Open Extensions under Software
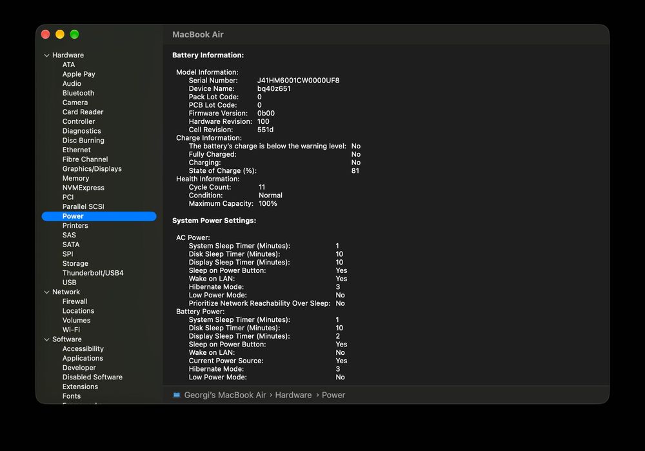This screenshot has height=451, width=645. point(80,386)
